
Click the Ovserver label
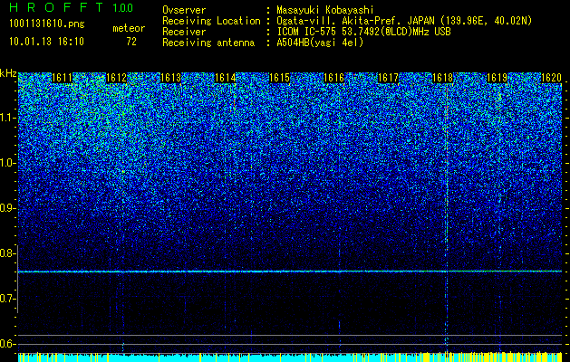click(184, 10)
